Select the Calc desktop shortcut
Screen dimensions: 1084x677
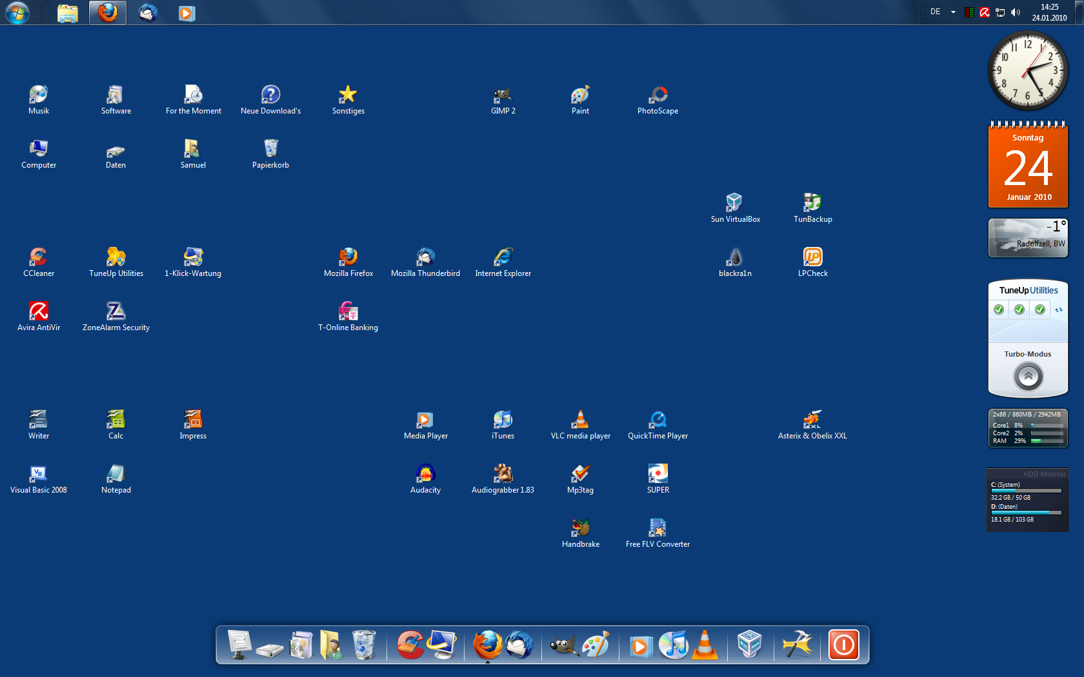click(116, 425)
